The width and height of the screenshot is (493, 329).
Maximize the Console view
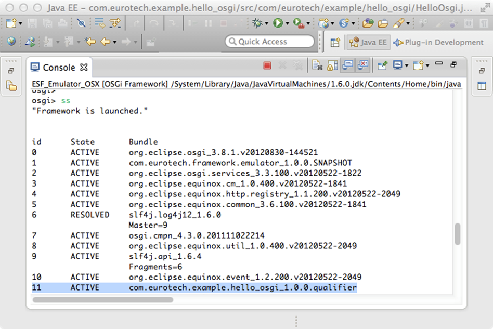pyautogui.click(x=453, y=64)
